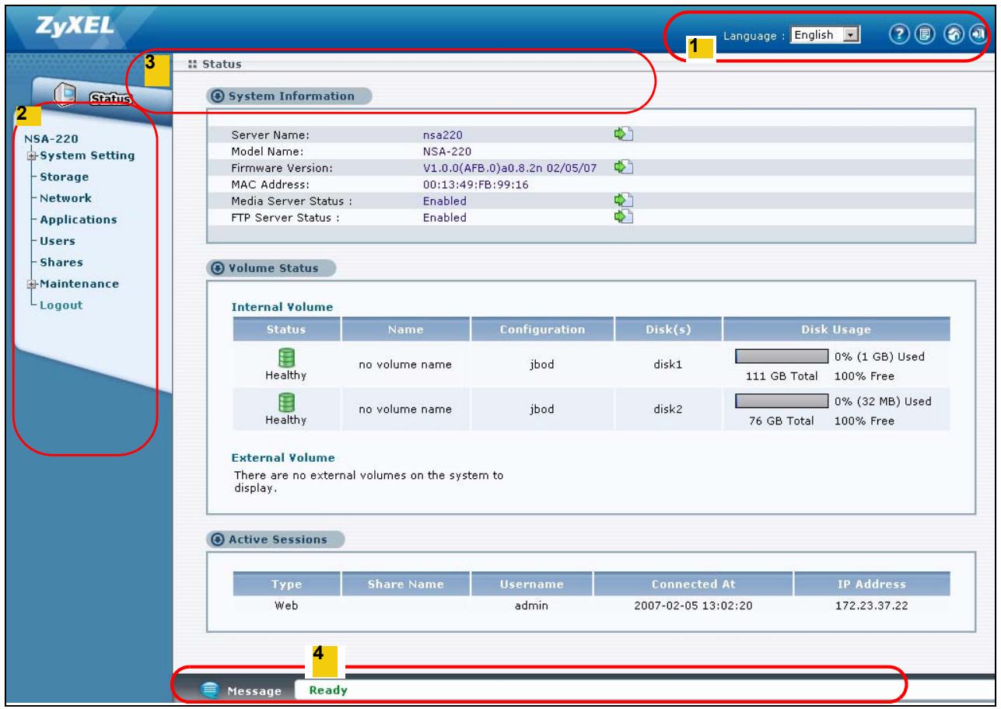Expand the Maintenance tree node
The width and height of the screenshot is (1001, 709).
[30, 283]
